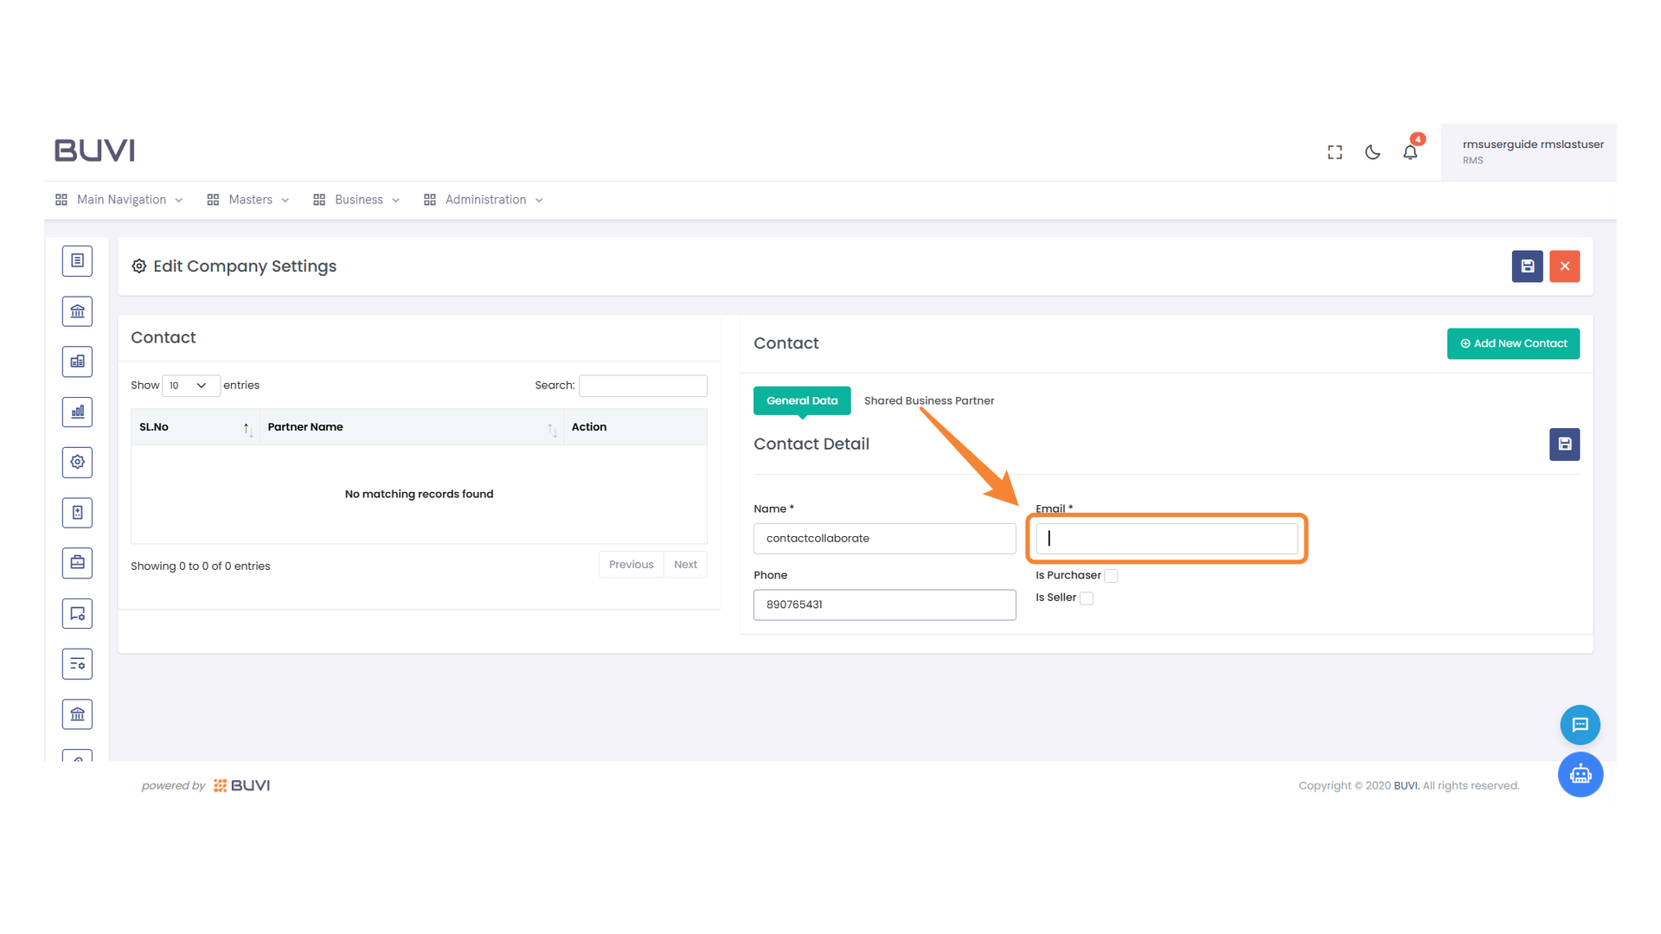The width and height of the screenshot is (1661, 934).
Task: Select the bank icon in the sidebar
Action: [x=77, y=310]
